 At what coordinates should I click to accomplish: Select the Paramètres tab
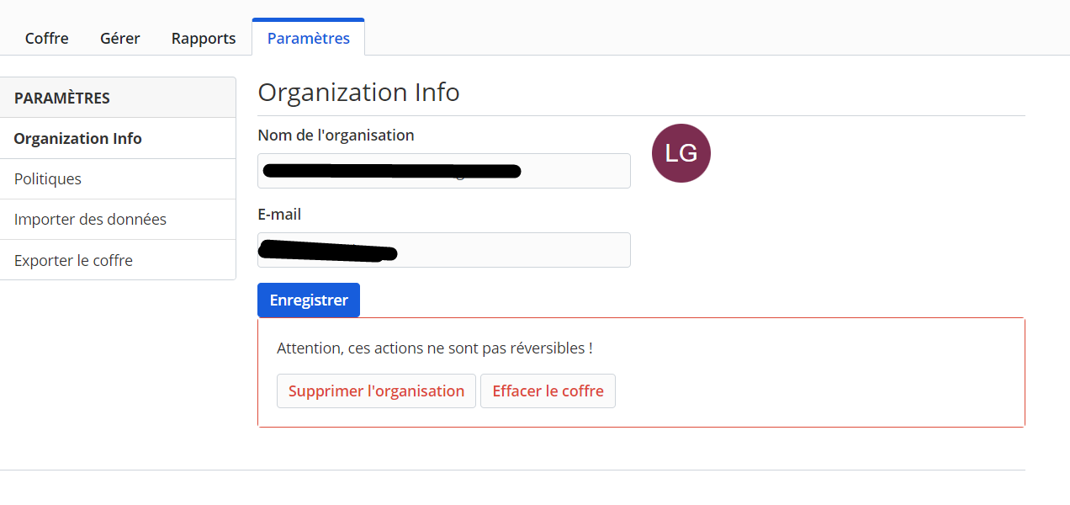pyautogui.click(x=308, y=38)
